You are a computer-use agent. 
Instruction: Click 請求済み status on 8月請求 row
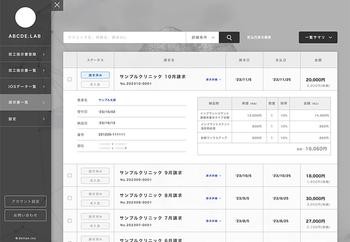(95, 194)
